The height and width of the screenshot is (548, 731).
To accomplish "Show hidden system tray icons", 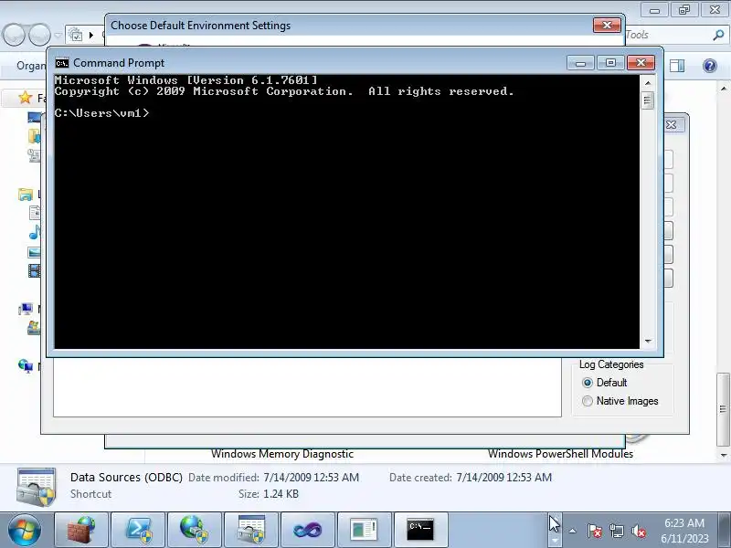I will 573,531.
